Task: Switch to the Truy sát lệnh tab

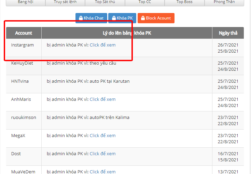Action: [x=65, y=2]
